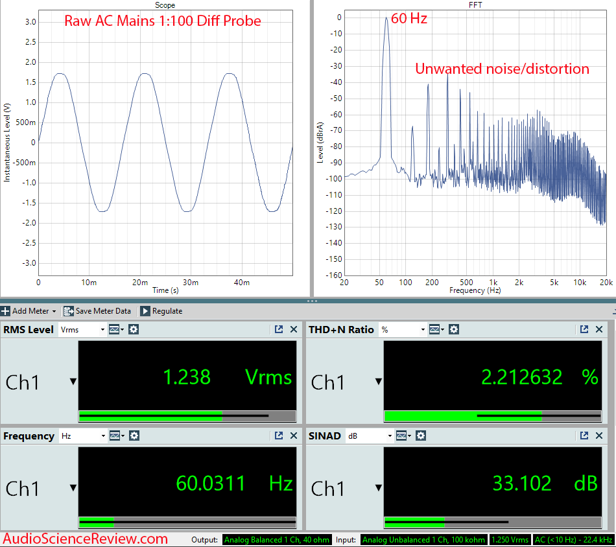Close the SINAD meter

coord(599,436)
